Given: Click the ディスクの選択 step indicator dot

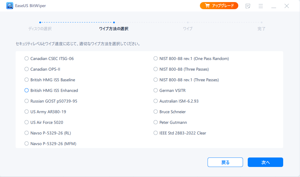Looking at the screenshot, I should pos(40,22).
